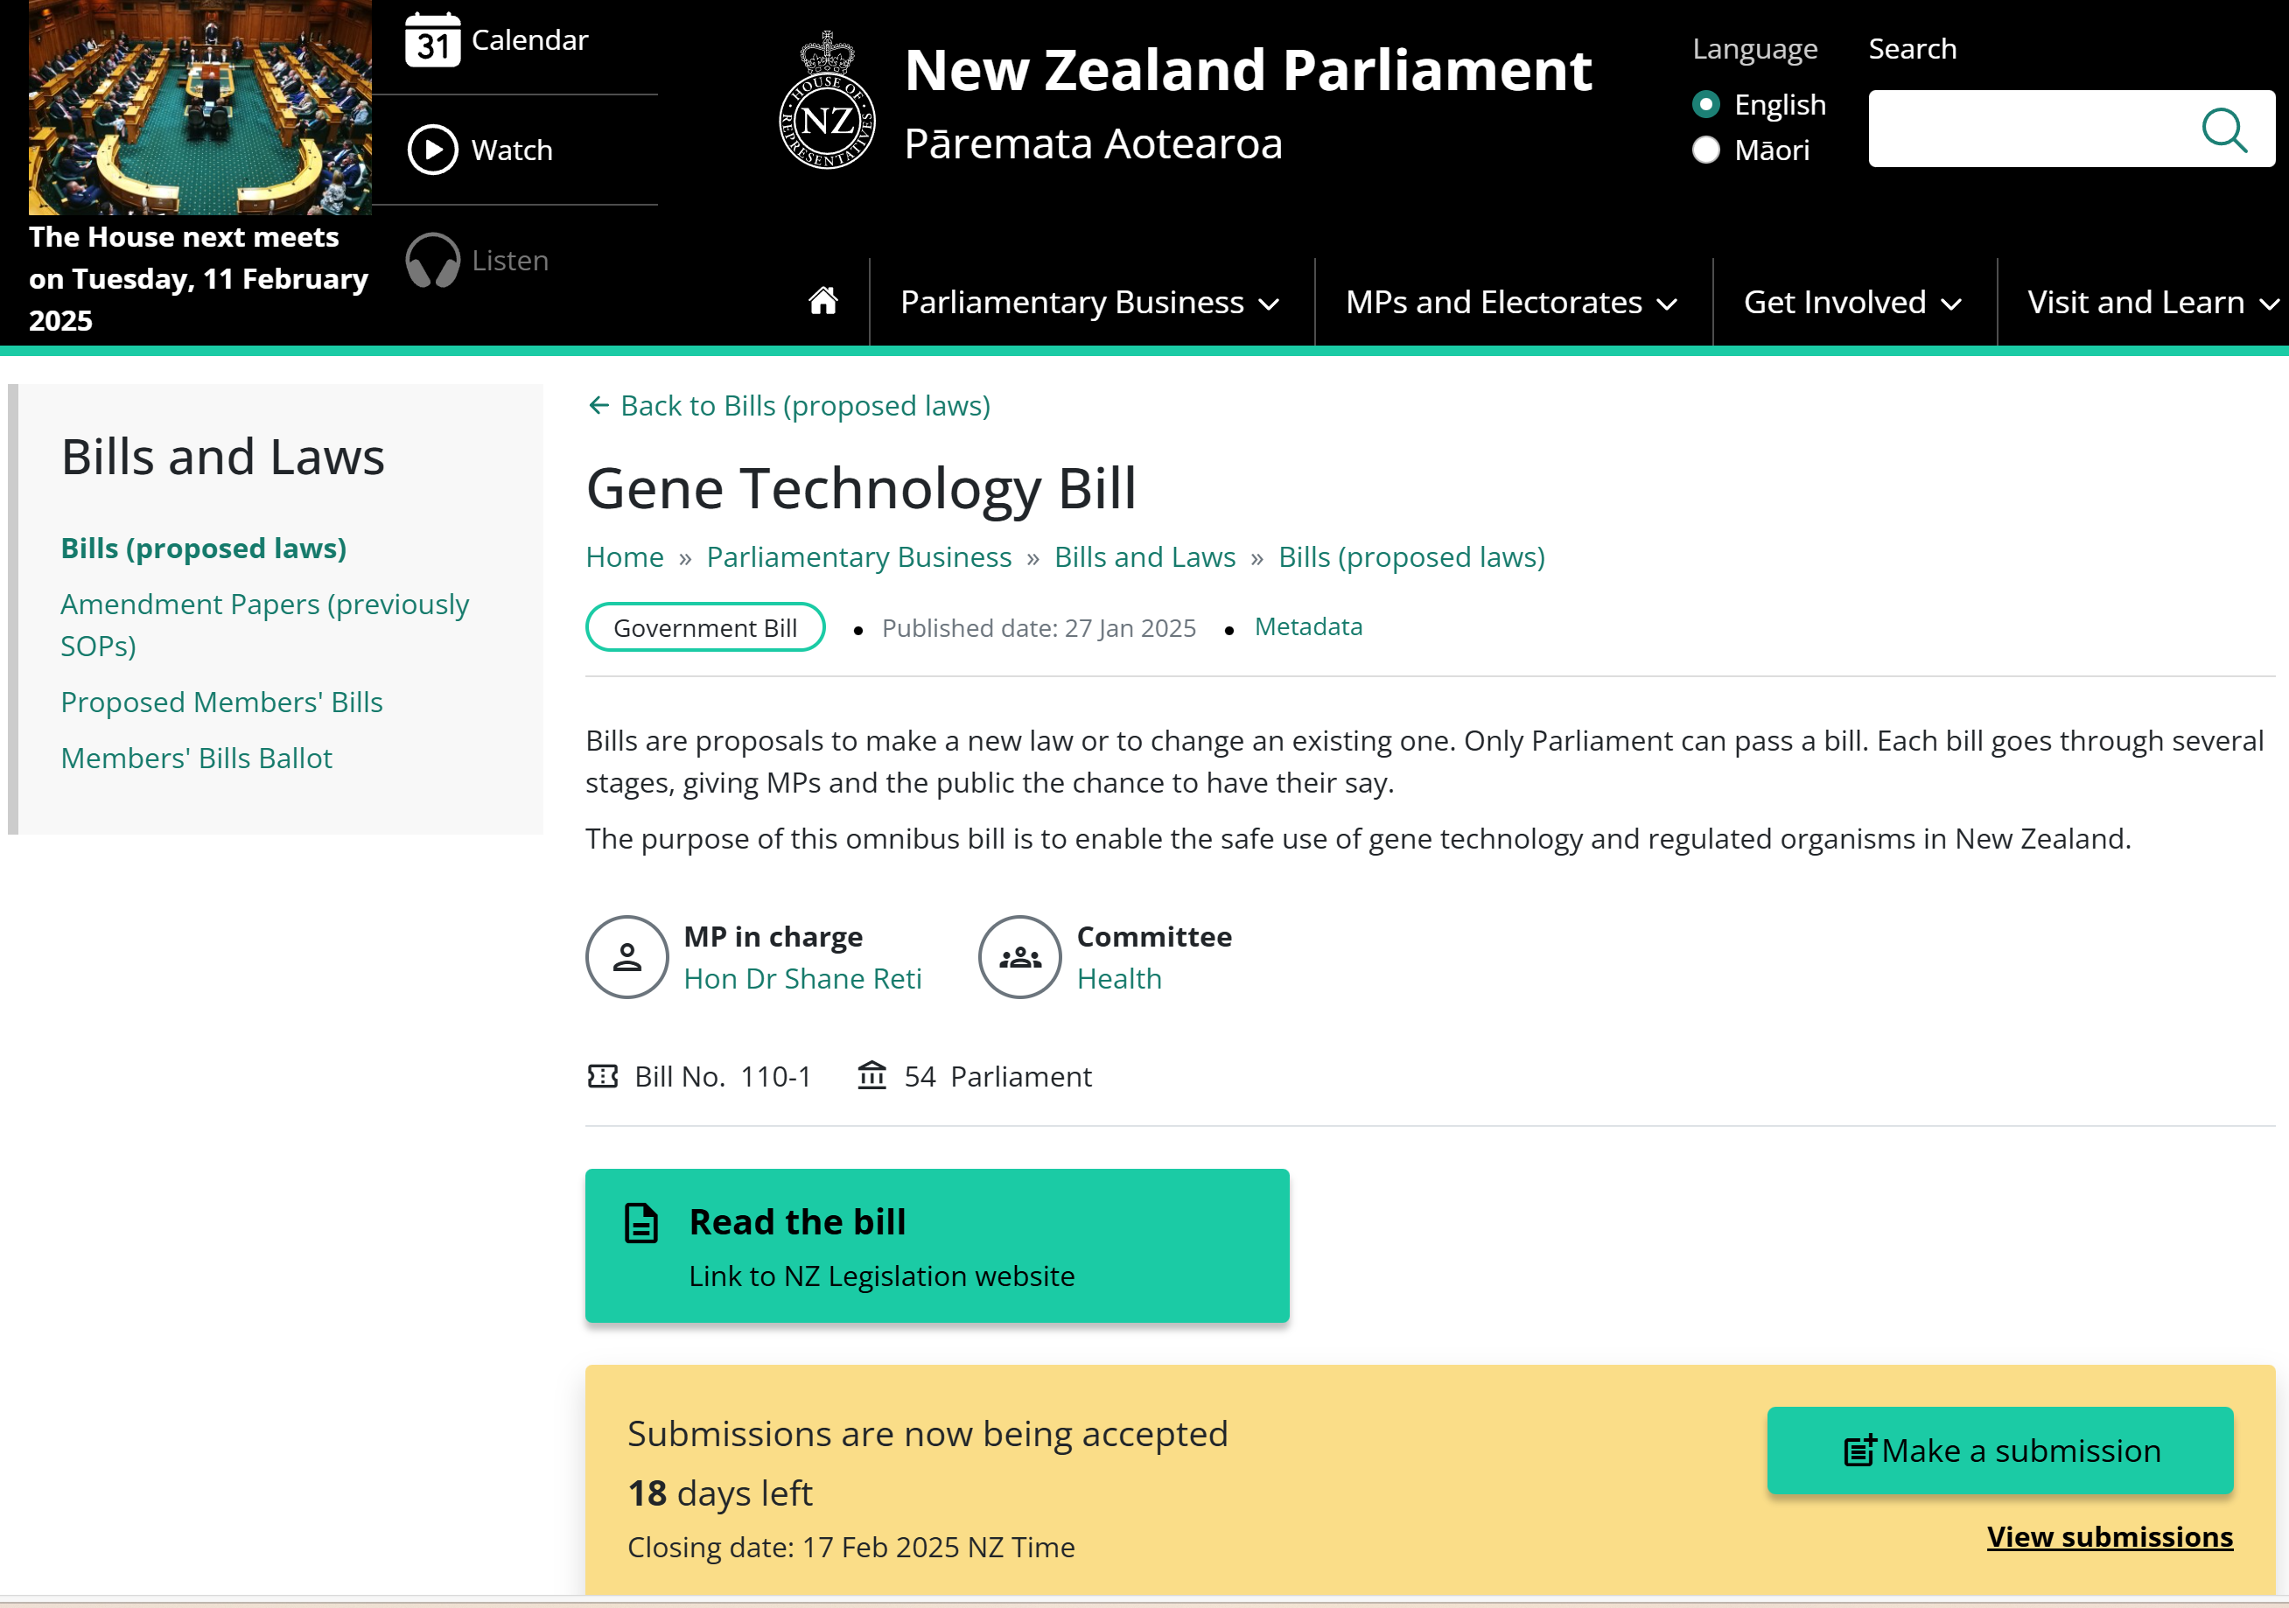Click the Read the bill button

(x=937, y=1246)
